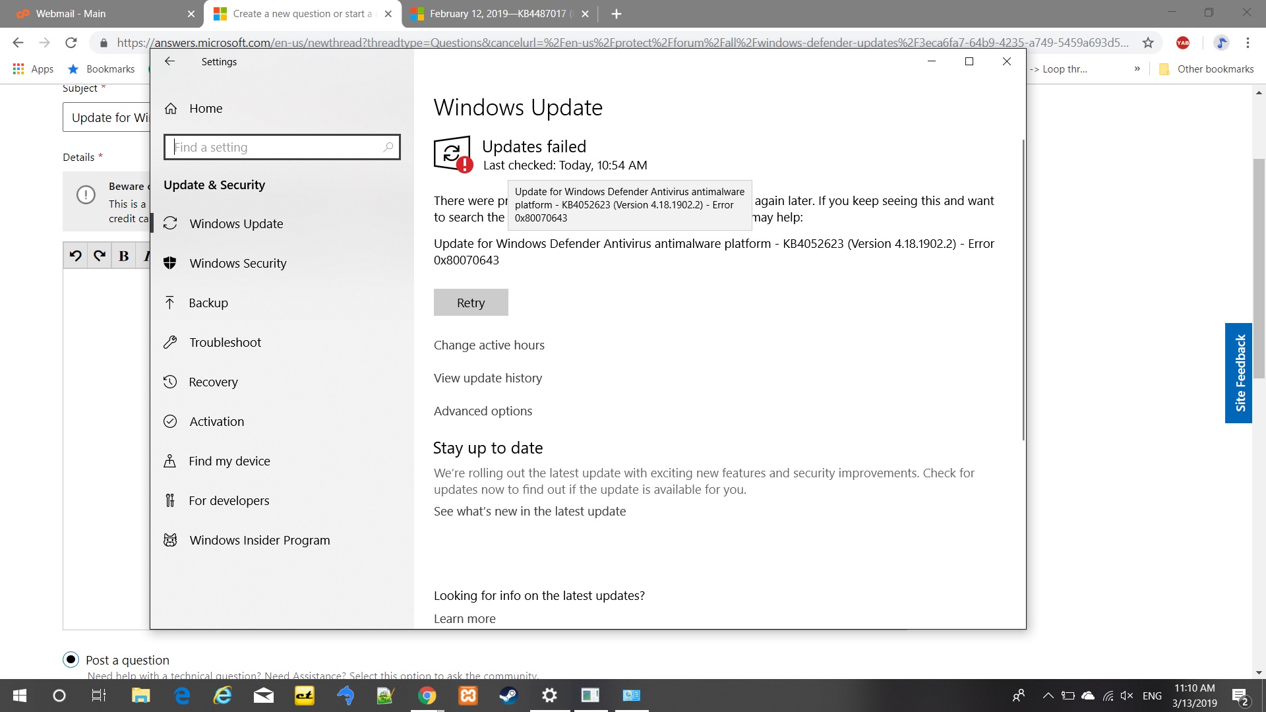Click the Recovery clock icon
1266x712 pixels.
point(170,382)
